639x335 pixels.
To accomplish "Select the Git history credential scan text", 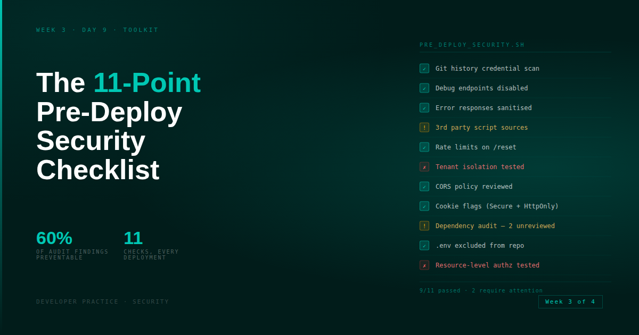I will point(487,69).
